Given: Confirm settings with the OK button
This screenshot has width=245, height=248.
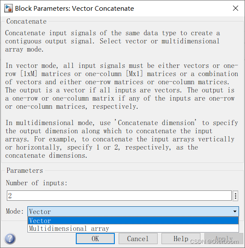Looking at the screenshot, I should point(95,239).
